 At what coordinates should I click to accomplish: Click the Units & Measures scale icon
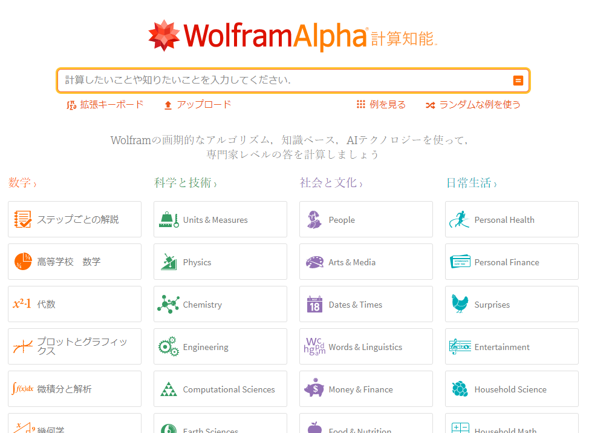click(169, 220)
